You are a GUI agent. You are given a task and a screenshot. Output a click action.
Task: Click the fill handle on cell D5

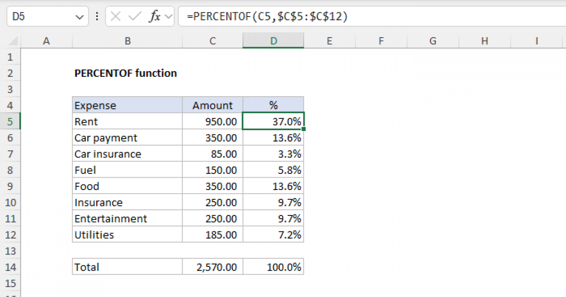tap(304, 129)
